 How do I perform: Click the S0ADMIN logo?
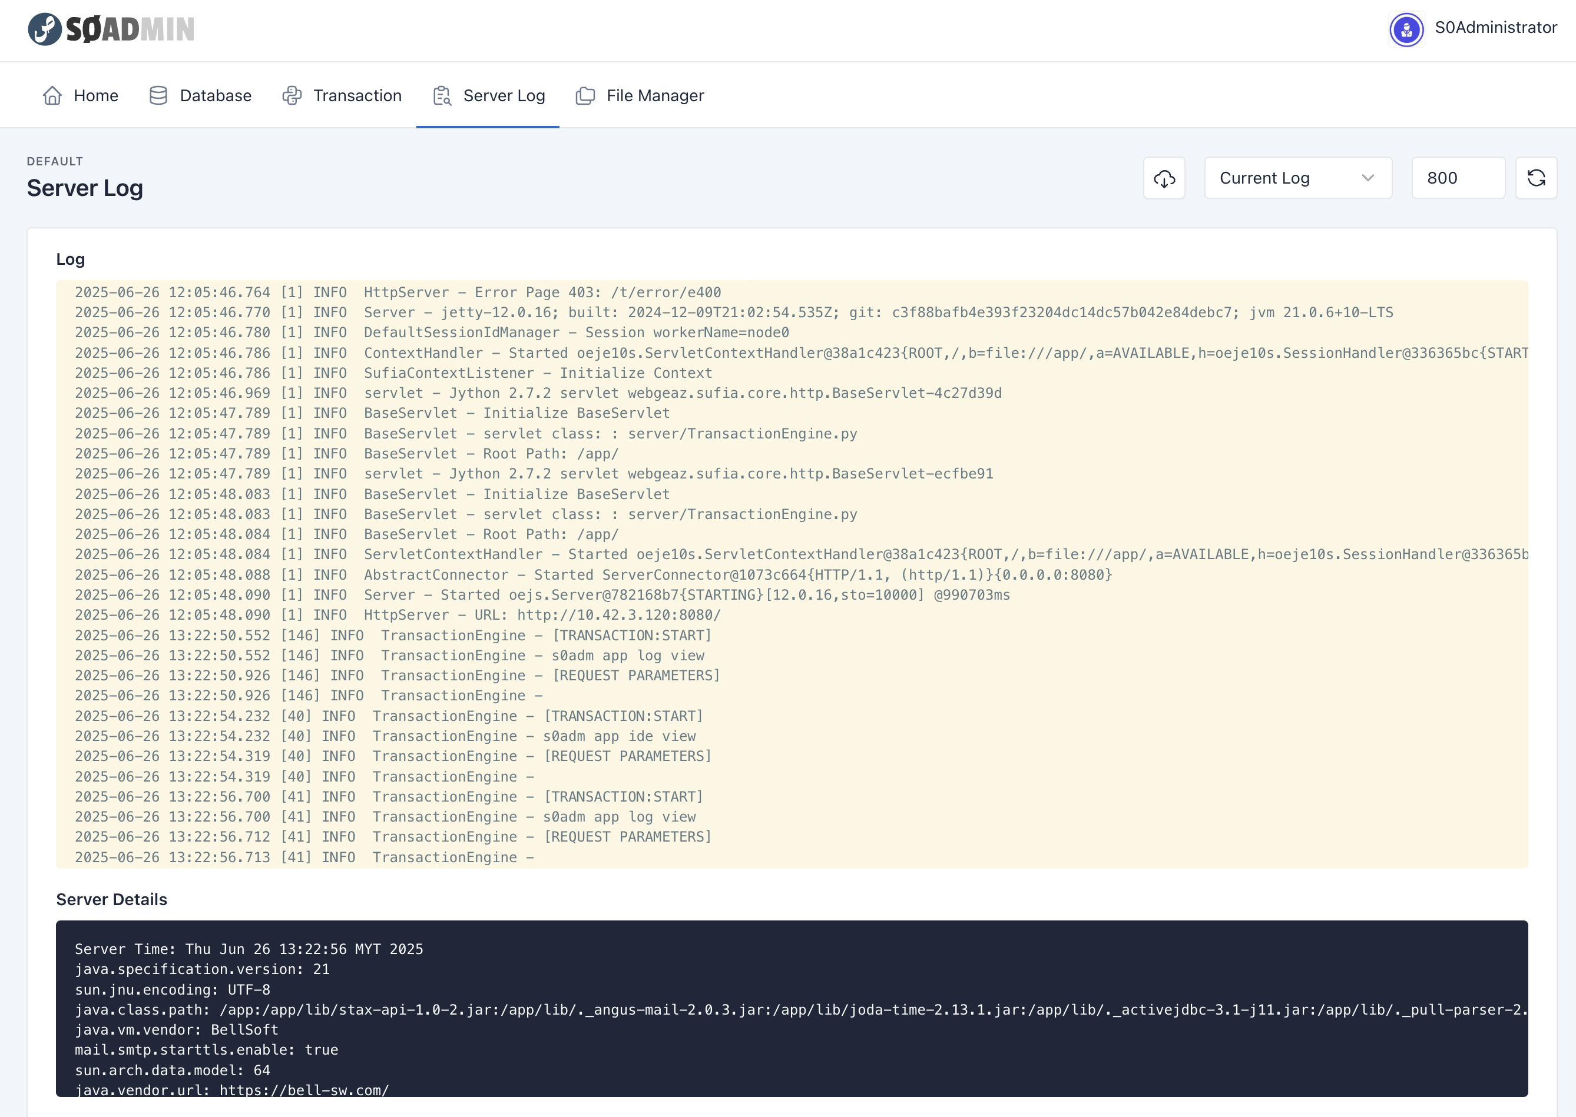[111, 29]
